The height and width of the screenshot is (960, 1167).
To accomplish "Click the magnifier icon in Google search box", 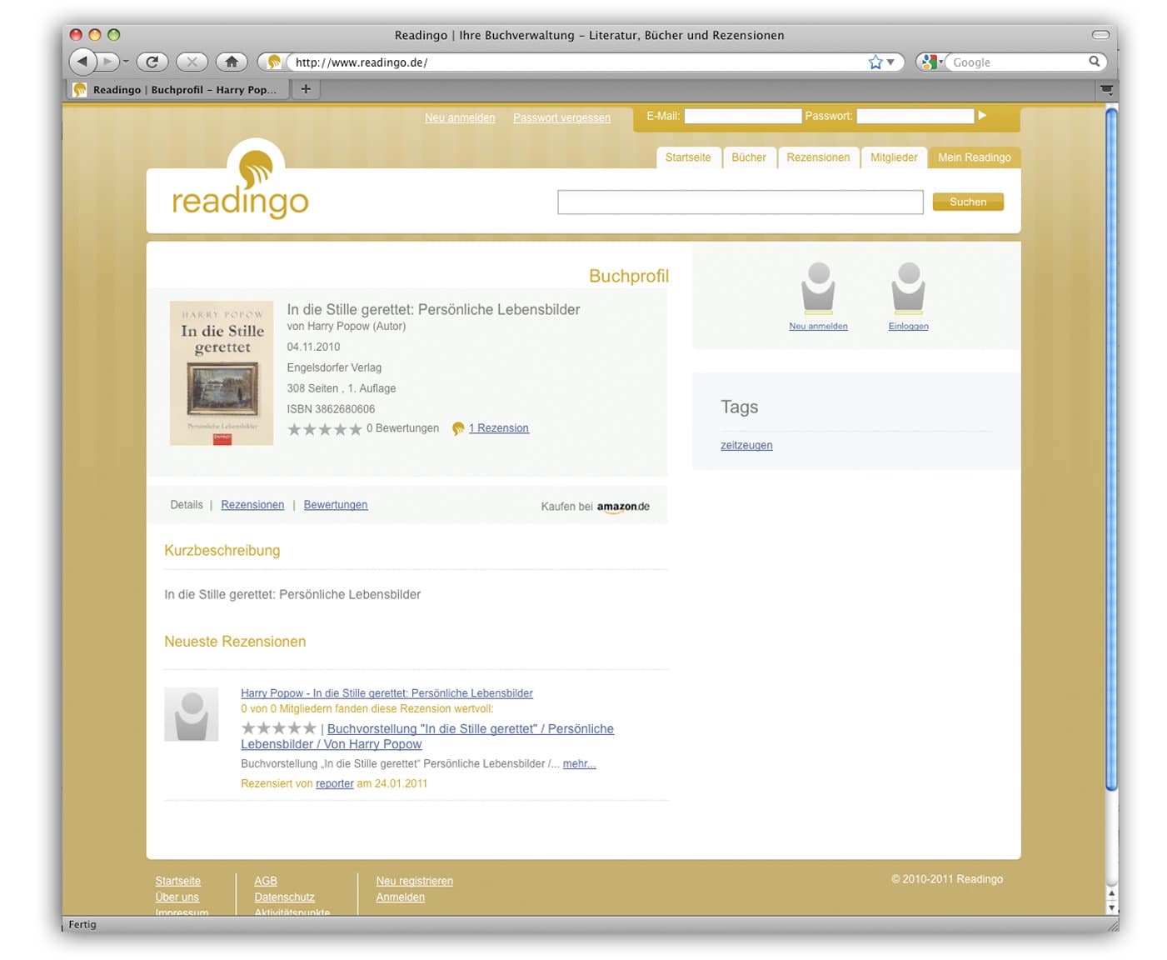I will point(1095,62).
